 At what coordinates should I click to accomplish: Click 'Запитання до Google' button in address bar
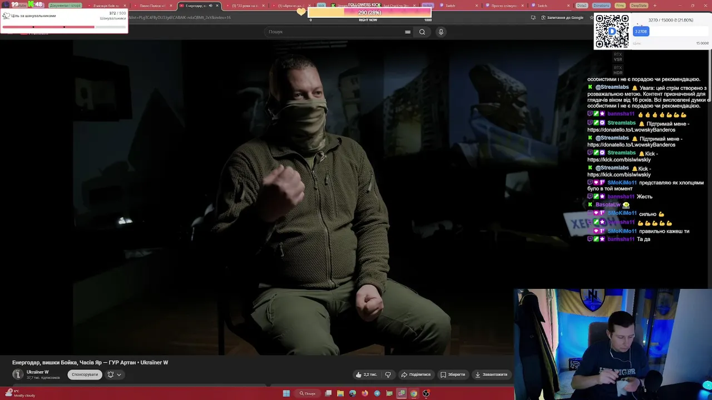click(x=562, y=17)
